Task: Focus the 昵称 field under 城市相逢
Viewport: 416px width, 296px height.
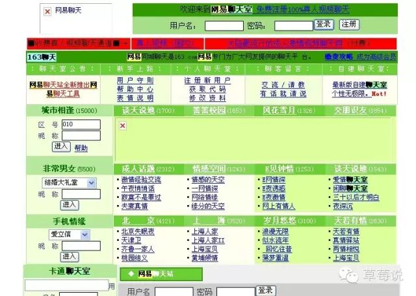Action: 81,136
